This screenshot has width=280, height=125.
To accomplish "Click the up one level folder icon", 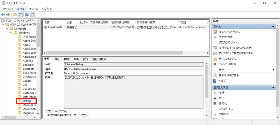I will tap(15, 14).
